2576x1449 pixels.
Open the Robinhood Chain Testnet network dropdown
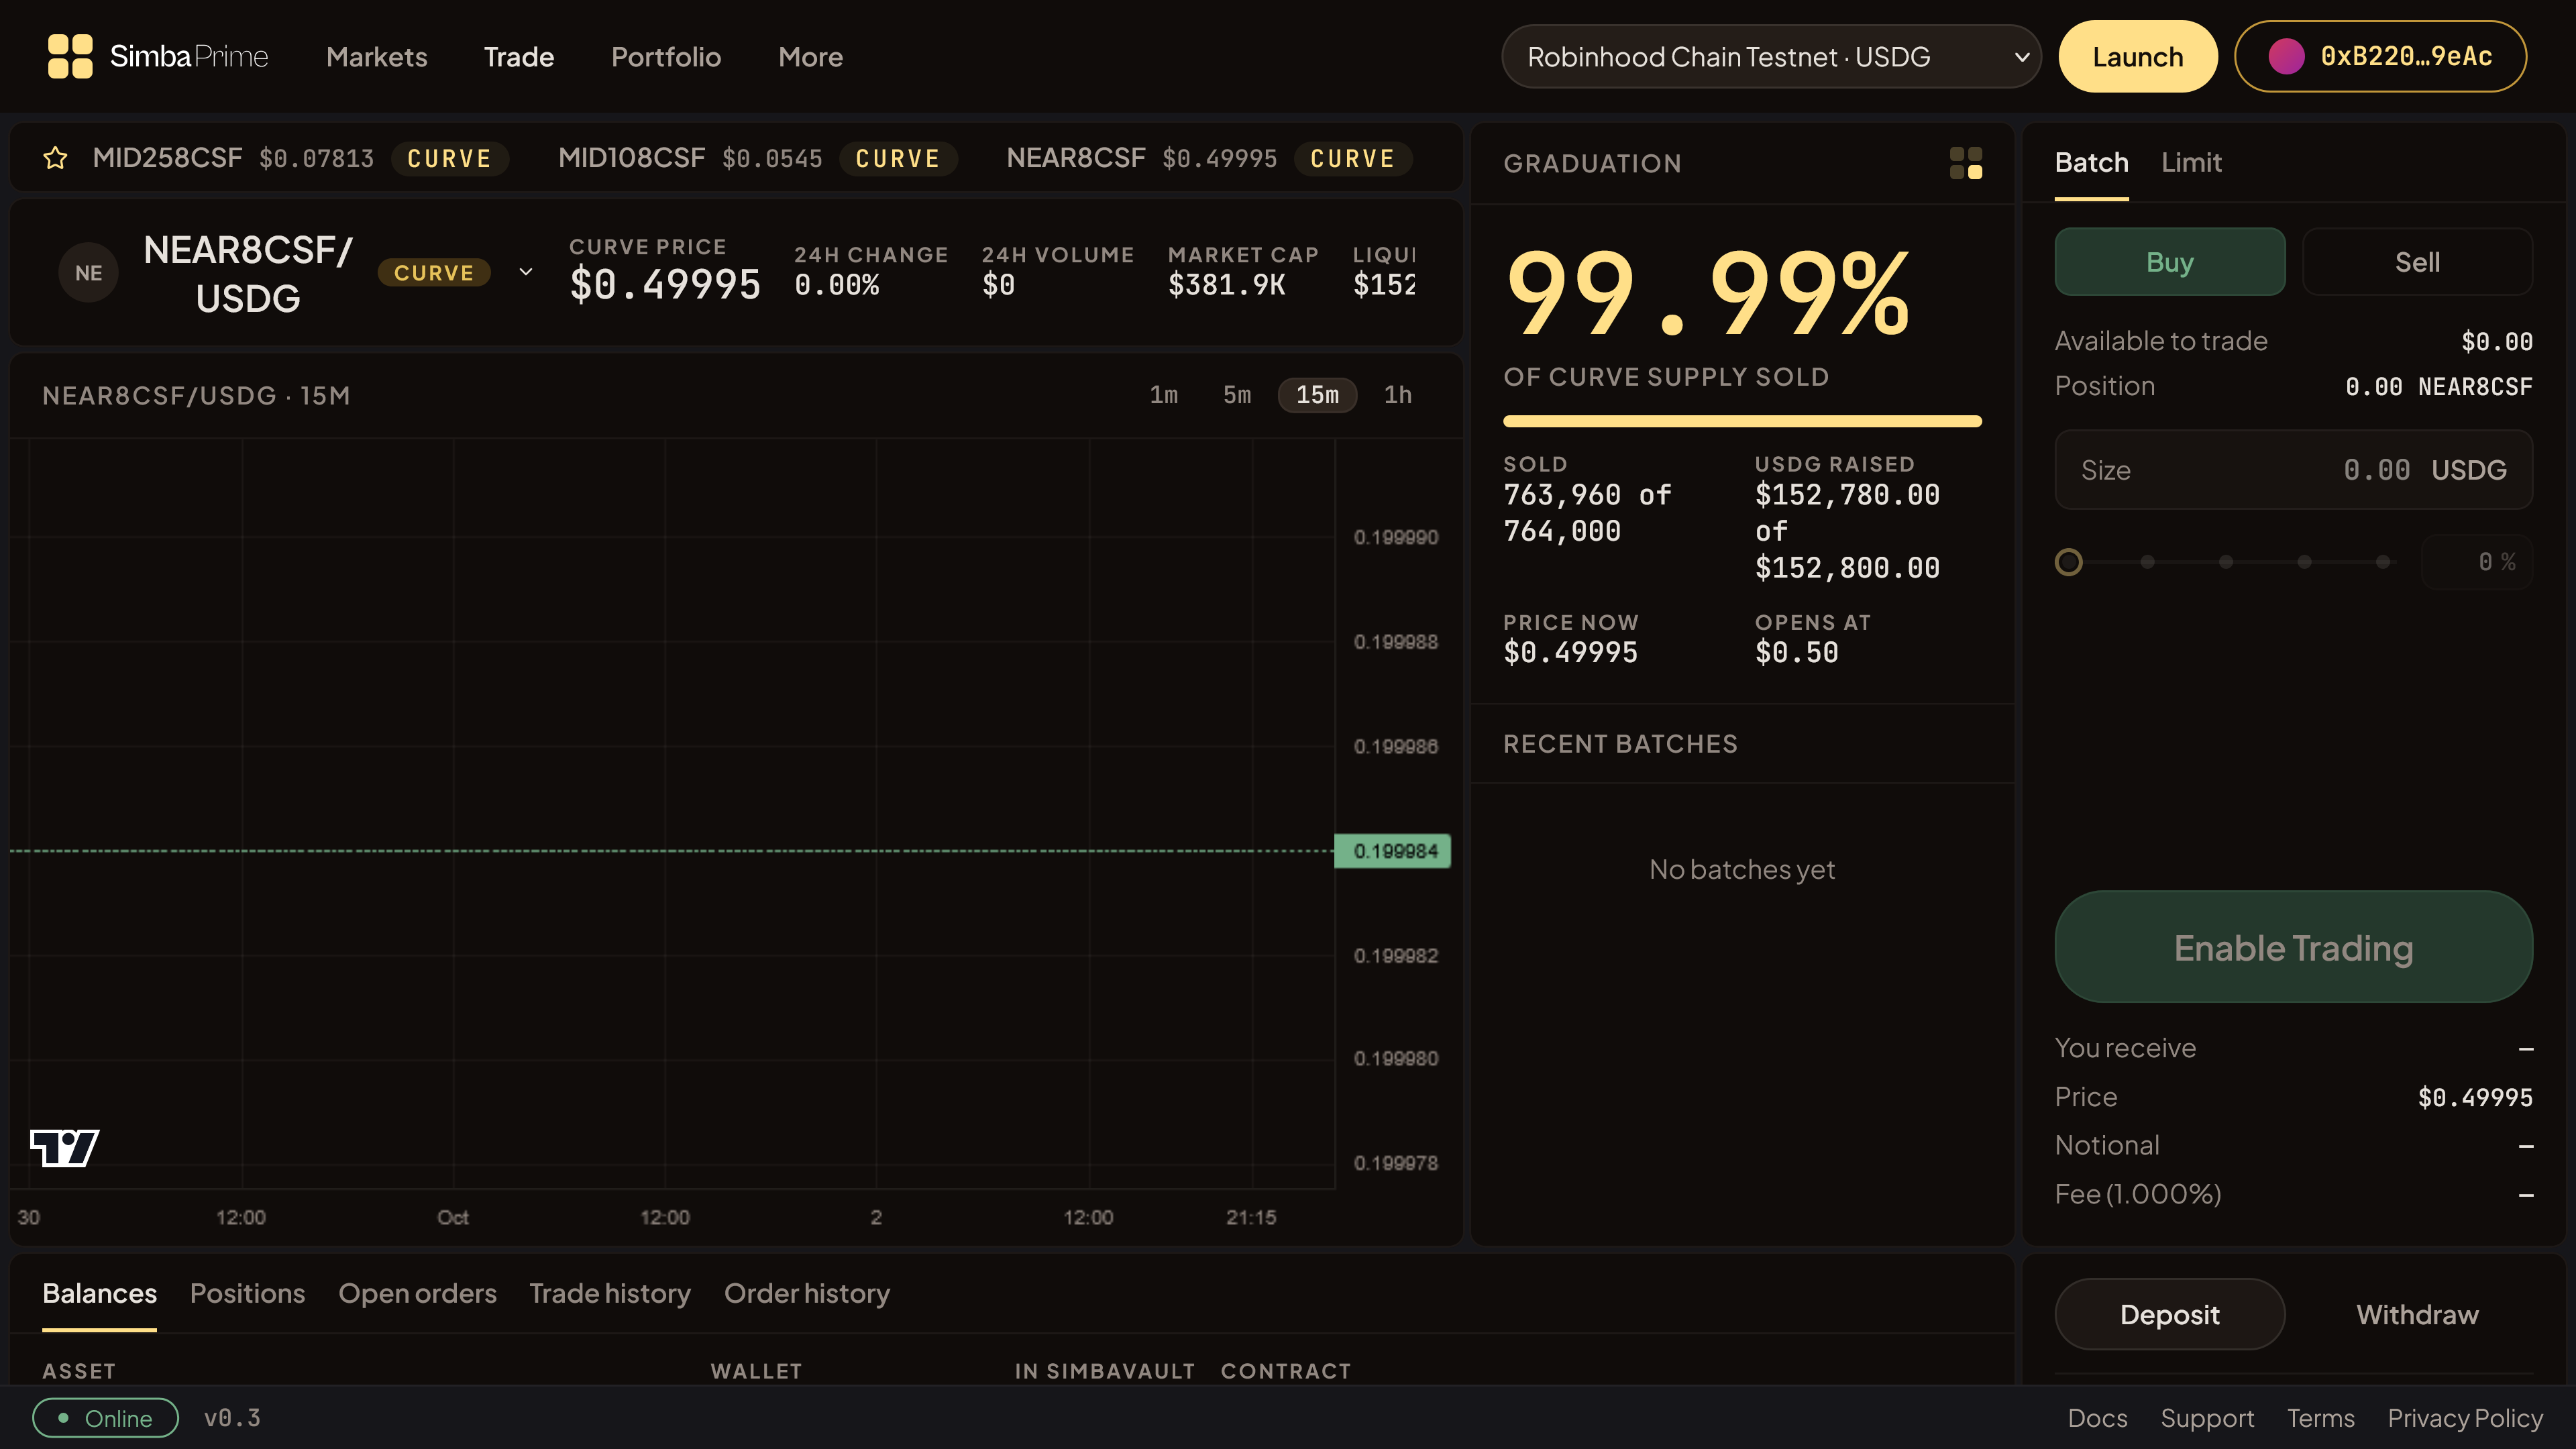[x=1770, y=56]
